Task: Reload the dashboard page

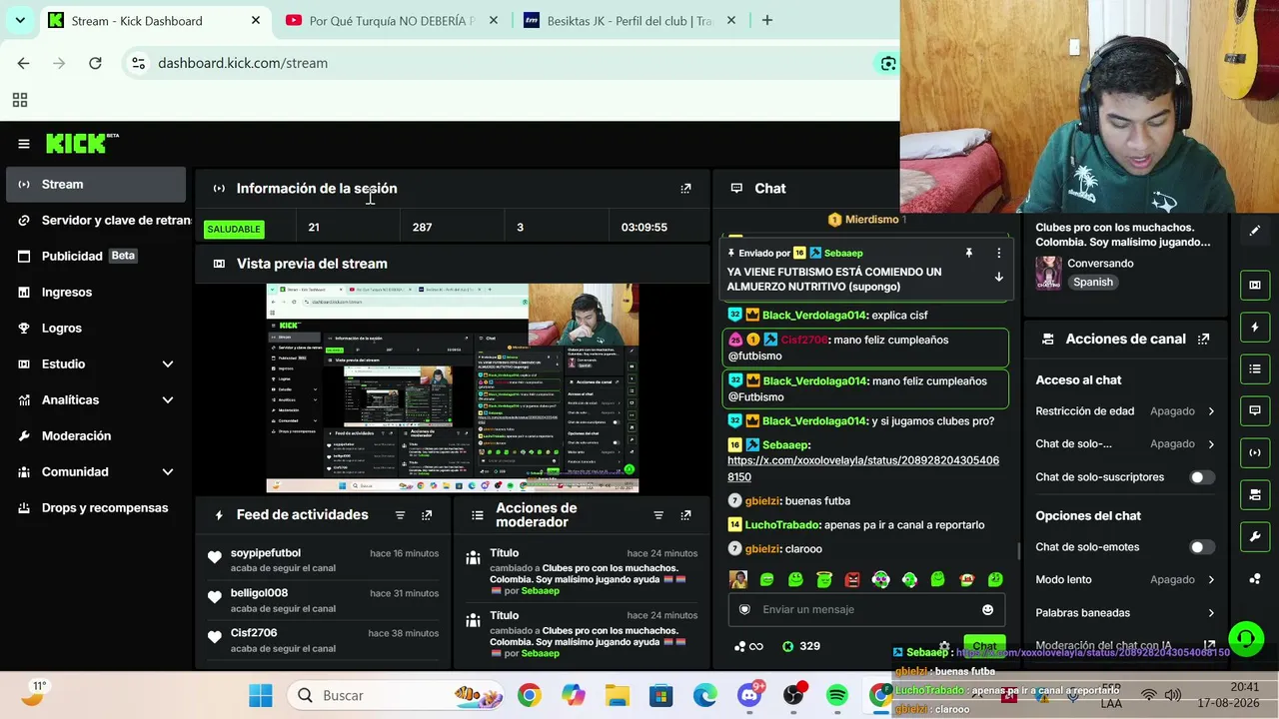Action: (95, 63)
